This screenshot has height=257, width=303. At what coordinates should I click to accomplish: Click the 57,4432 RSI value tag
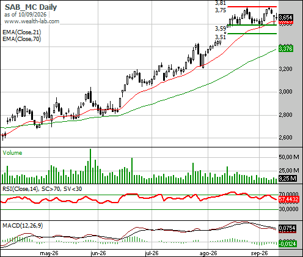(289, 199)
